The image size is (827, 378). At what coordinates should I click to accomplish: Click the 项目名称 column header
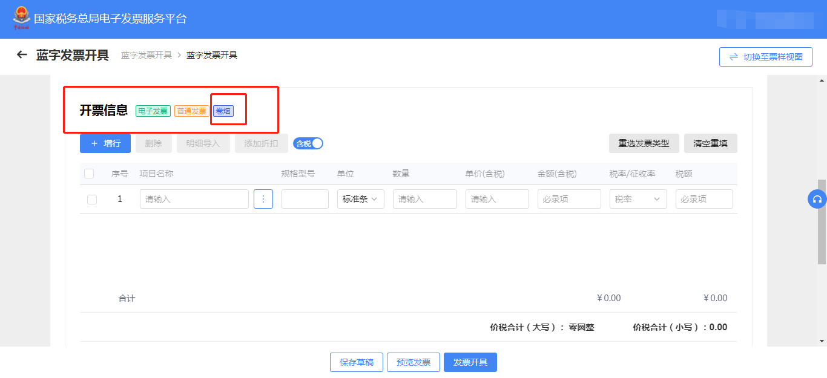pos(156,174)
